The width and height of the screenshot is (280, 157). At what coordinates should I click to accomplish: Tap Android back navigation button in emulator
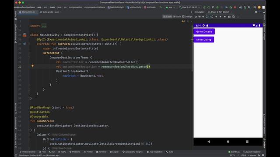209,141
